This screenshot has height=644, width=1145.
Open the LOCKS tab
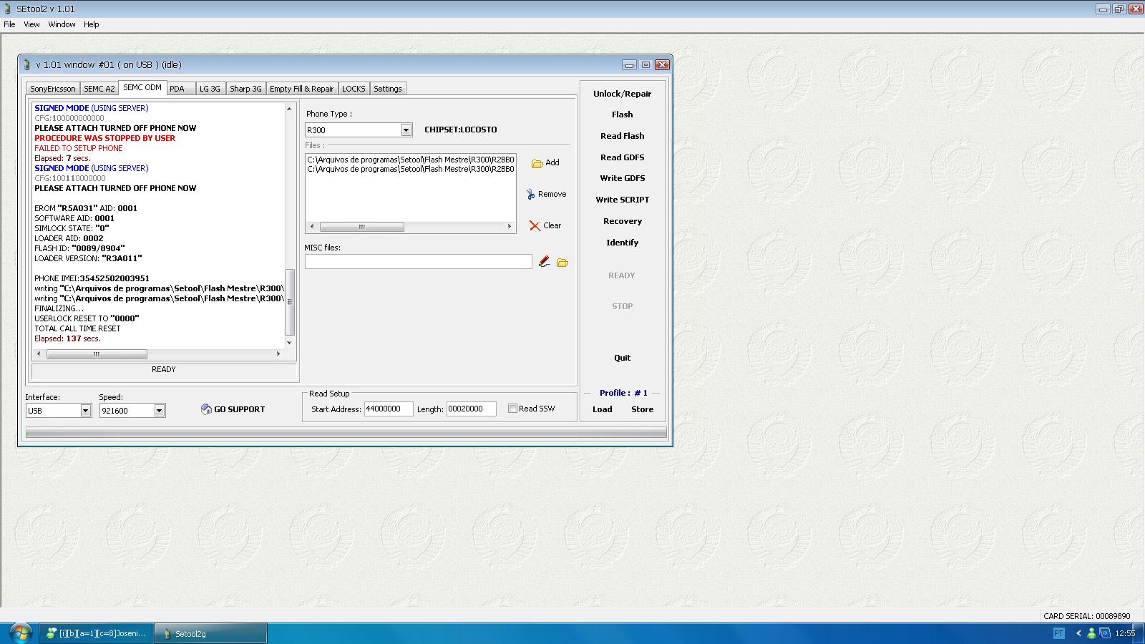(354, 89)
